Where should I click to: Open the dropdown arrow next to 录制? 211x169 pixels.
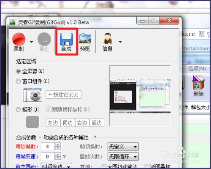click(32, 42)
